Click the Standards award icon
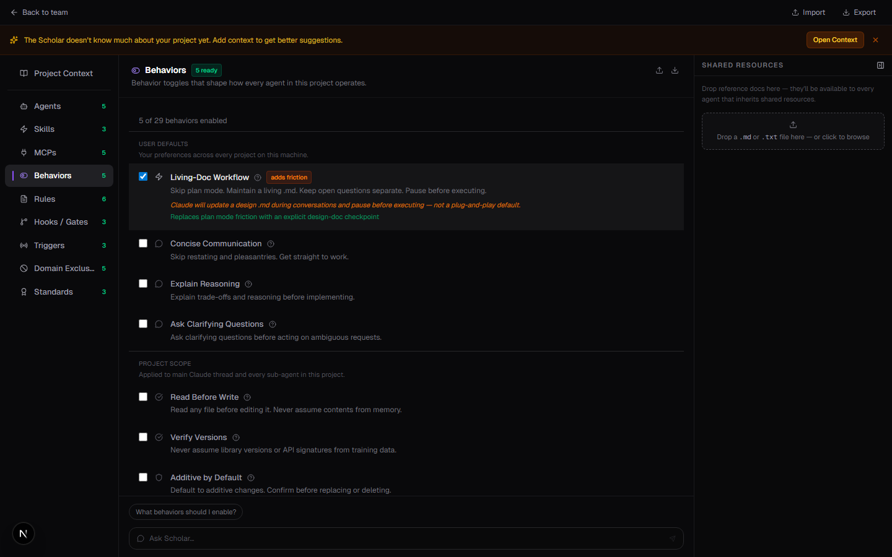Viewport: 892px width, 557px height. pyautogui.click(x=24, y=292)
